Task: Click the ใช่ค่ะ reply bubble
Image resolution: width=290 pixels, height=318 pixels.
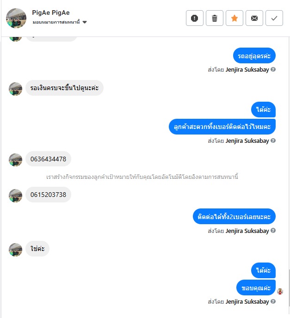Action: [37, 249]
